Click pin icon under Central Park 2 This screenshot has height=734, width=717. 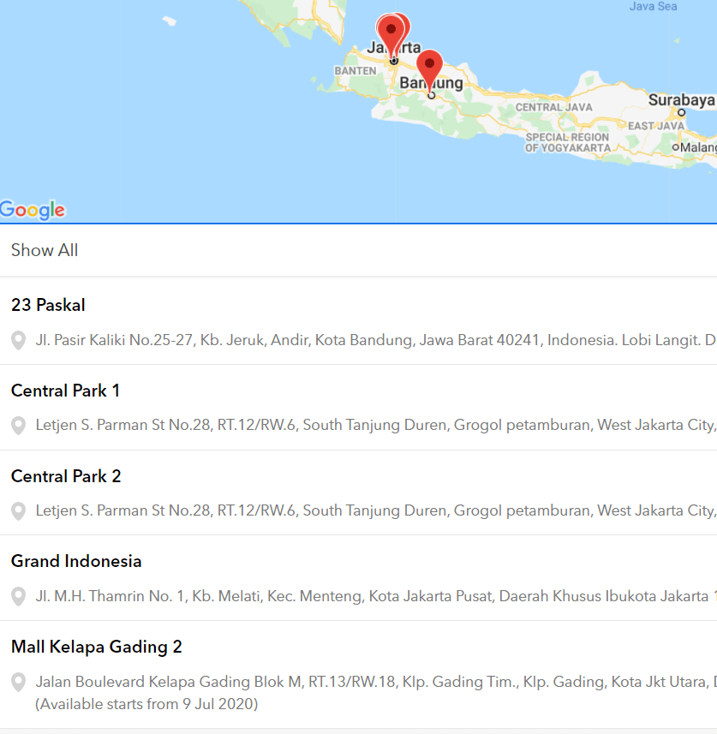(18, 511)
